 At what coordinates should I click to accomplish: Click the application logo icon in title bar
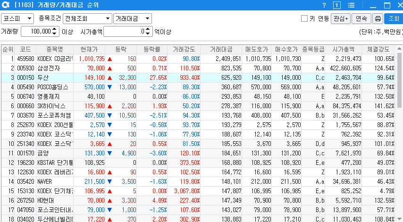coord(5,5)
